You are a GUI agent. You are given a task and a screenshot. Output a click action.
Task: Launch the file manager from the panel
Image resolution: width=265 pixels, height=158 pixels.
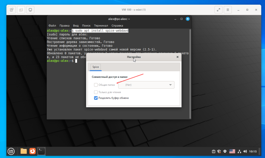24,151
